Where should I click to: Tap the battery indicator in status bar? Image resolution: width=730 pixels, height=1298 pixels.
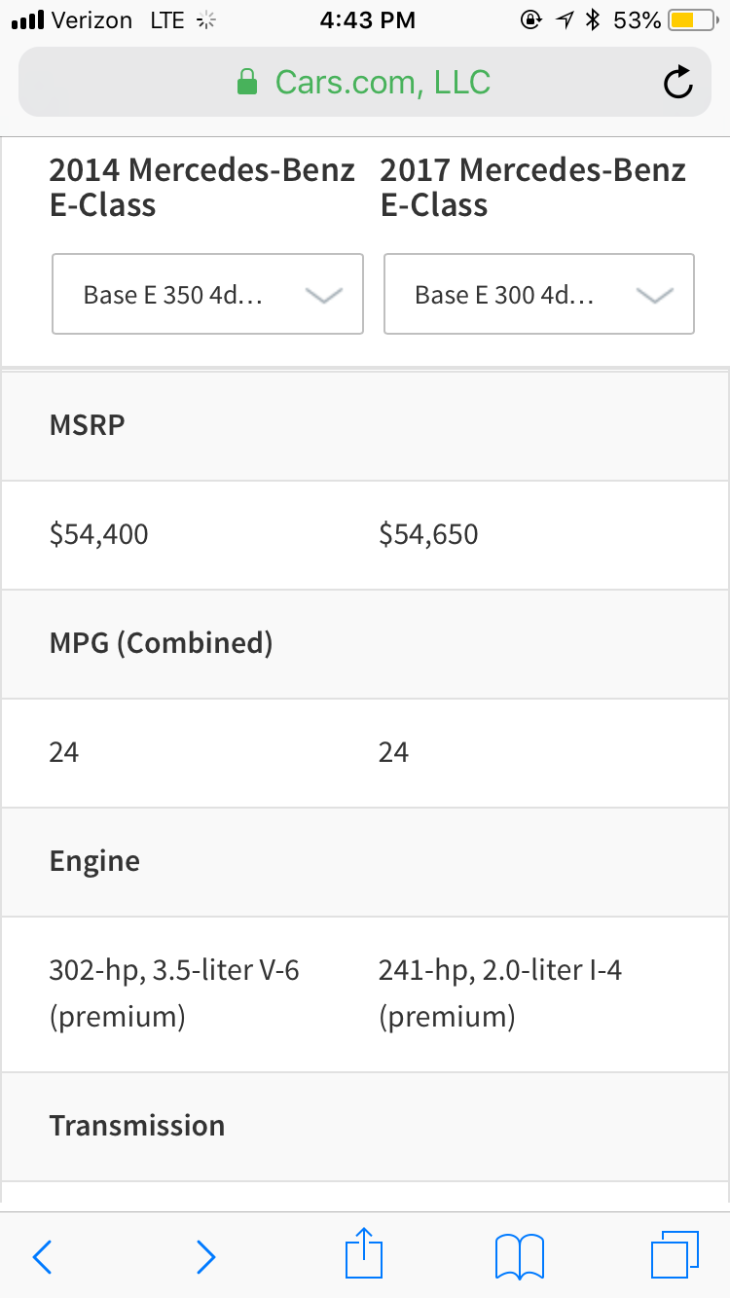tap(693, 20)
